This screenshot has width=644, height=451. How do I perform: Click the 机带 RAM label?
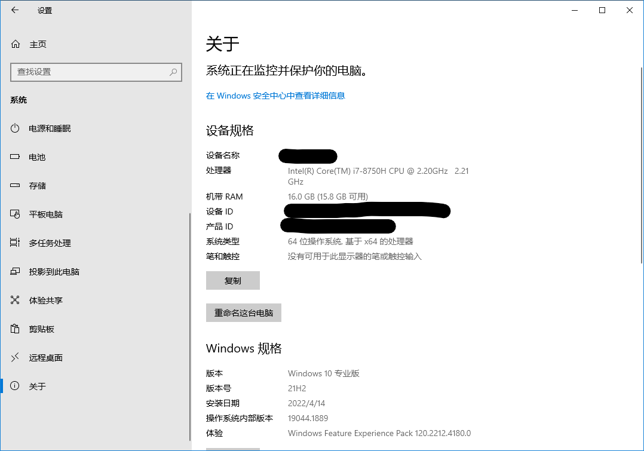pos(224,197)
